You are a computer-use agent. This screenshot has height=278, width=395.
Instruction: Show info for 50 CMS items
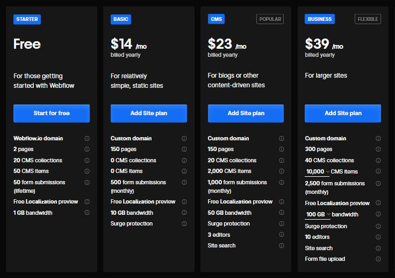click(87, 171)
